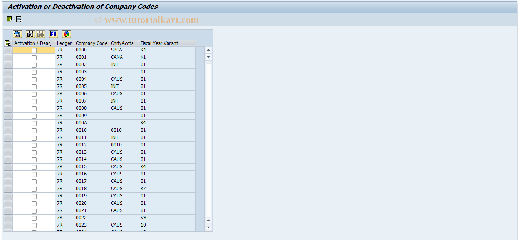This screenshot has width=520, height=240.
Task: Select the row header for company code 0003
Action: tap(8, 72)
